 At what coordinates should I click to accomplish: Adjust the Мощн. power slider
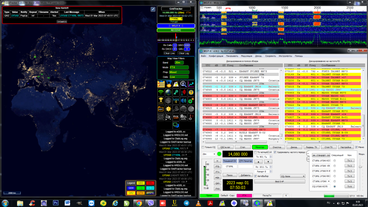pos(361,167)
